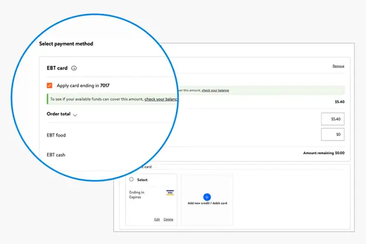Click the Select payment method heading

pyautogui.click(x=66, y=43)
